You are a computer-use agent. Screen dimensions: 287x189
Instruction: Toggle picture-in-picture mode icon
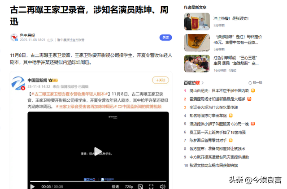[140, 187]
